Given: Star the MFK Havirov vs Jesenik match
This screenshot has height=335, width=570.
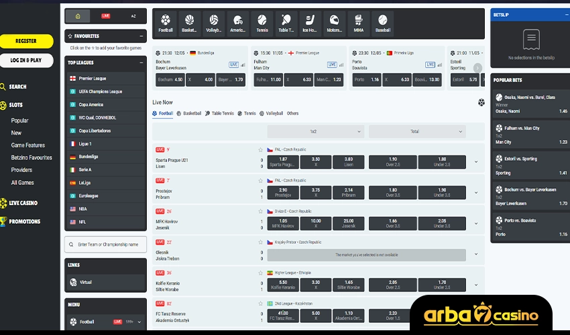Looking at the screenshot, I should click(261, 210).
